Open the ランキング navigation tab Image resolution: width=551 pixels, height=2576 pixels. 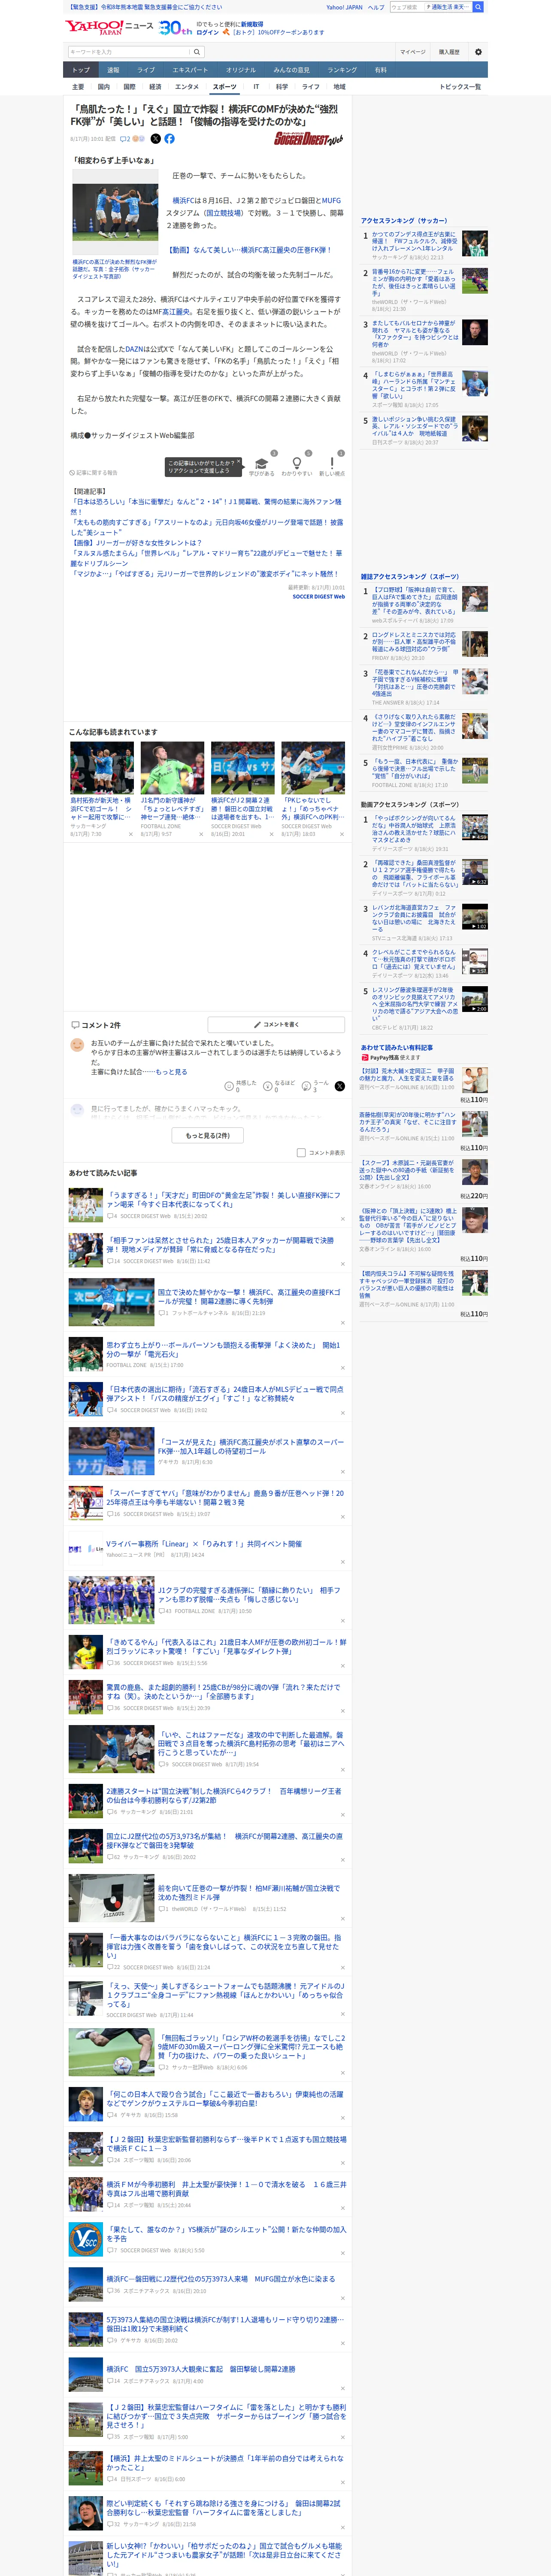(342, 70)
